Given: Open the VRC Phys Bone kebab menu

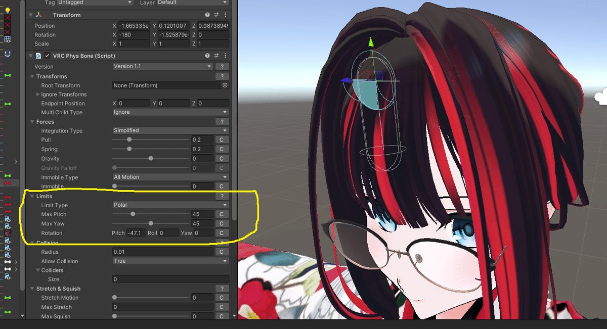Looking at the screenshot, I should [x=225, y=56].
